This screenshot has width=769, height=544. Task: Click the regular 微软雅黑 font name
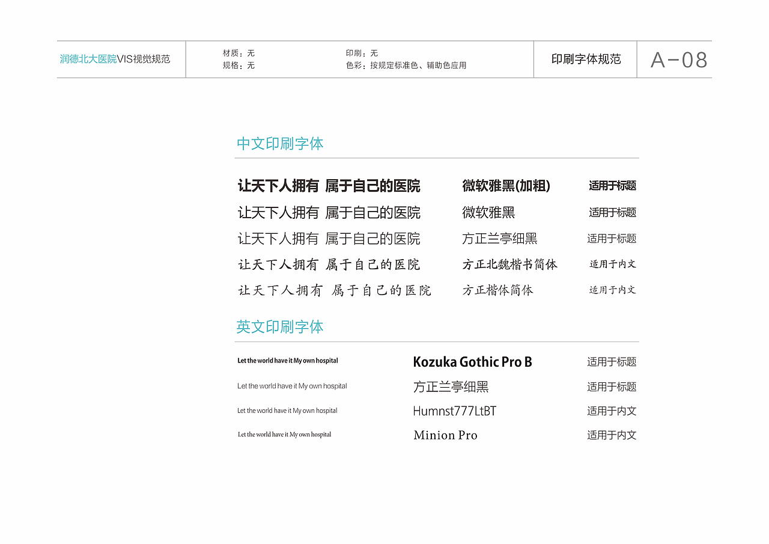pos(488,212)
